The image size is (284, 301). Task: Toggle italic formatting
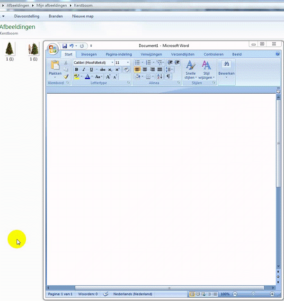[x=84, y=70]
